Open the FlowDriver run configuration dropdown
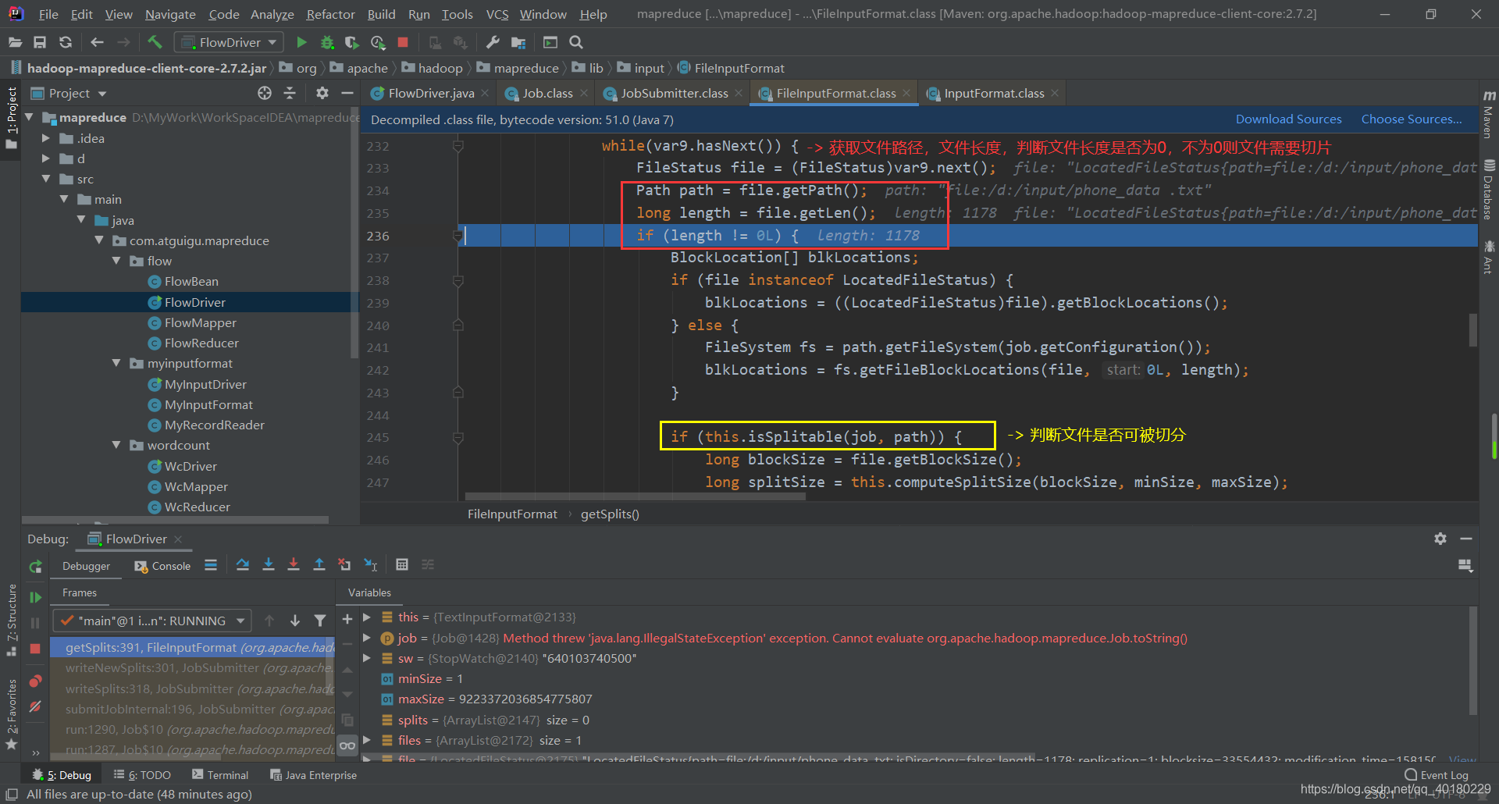The image size is (1499, 804). [x=229, y=42]
